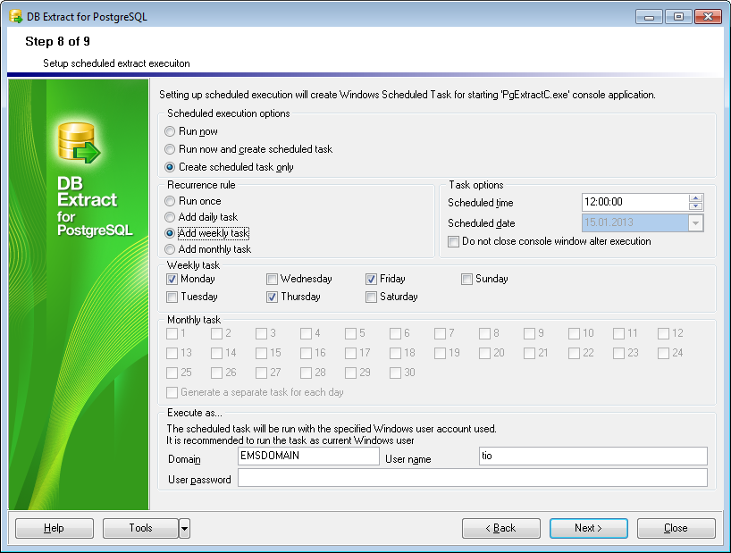The width and height of the screenshot is (731, 553).
Task: Click the 'Domain' label
Action: (184, 459)
